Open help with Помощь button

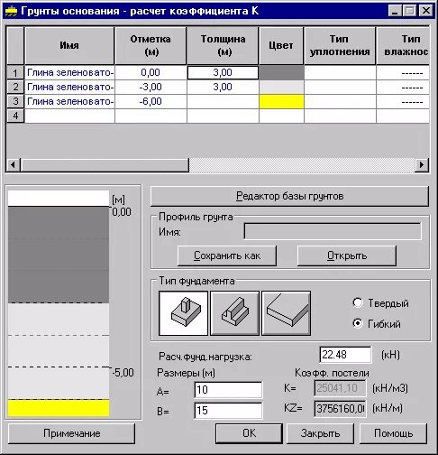tap(393, 433)
